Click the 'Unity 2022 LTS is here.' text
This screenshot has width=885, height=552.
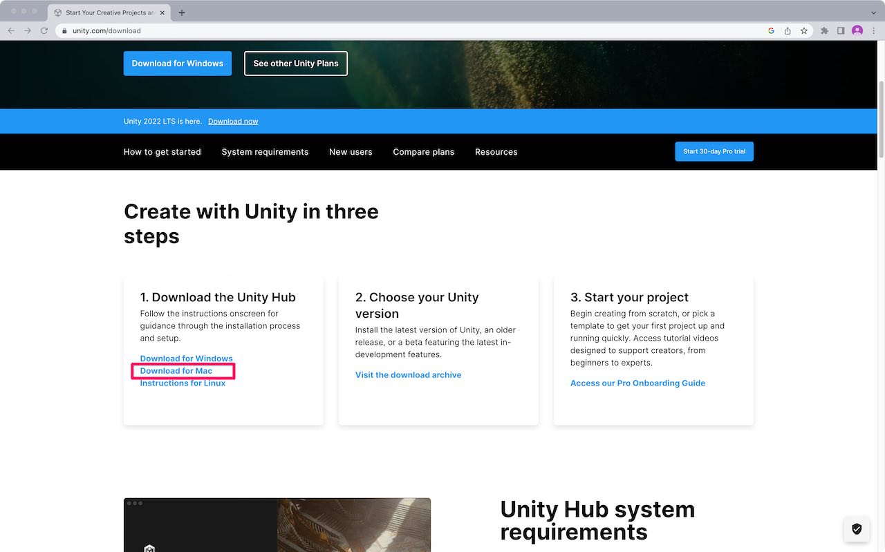[x=162, y=122]
